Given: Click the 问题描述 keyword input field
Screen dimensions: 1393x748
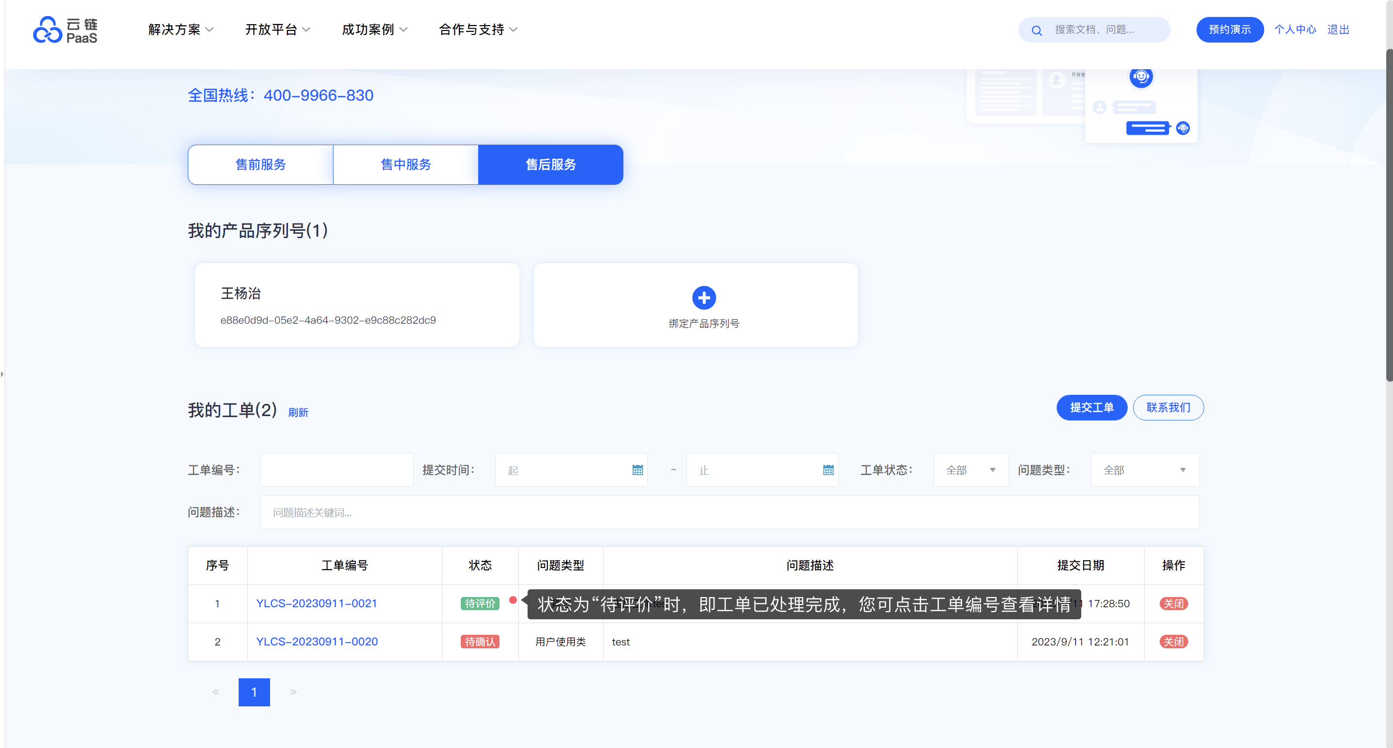Looking at the screenshot, I should click(x=729, y=512).
